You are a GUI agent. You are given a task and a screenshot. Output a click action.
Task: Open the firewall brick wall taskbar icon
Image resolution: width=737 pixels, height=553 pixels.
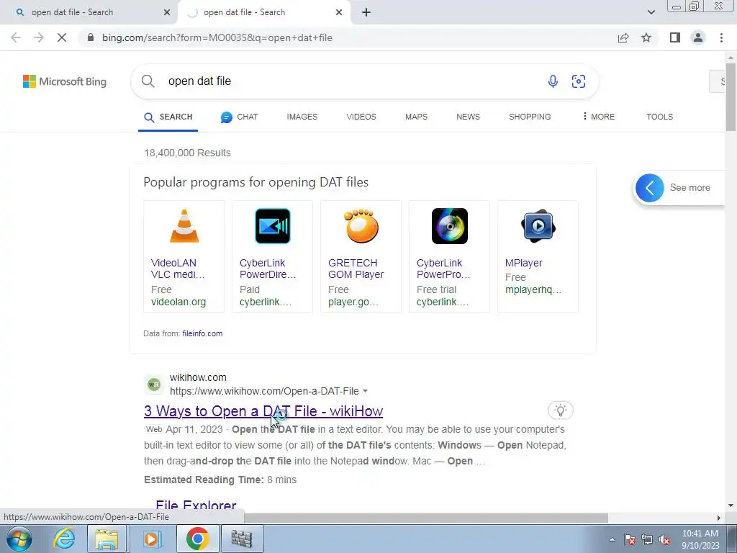point(242,539)
